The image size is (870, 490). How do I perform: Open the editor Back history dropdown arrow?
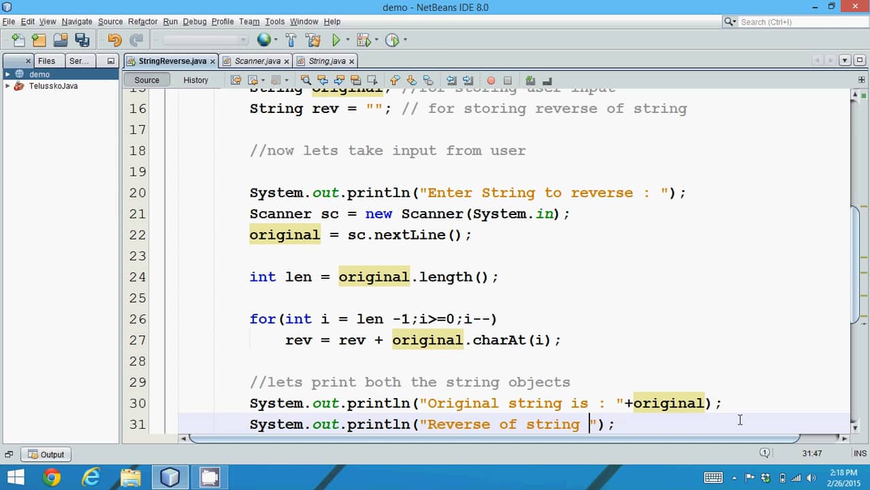point(263,80)
